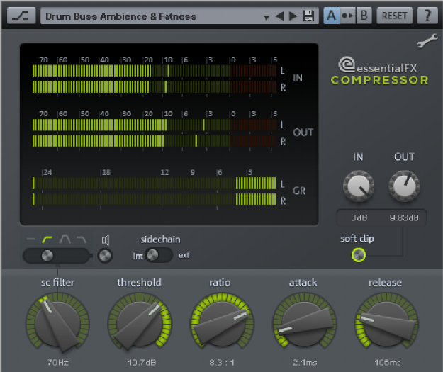Open the preset dropdown arrow
This screenshot has width=443, height=372.
pos(266,18)
